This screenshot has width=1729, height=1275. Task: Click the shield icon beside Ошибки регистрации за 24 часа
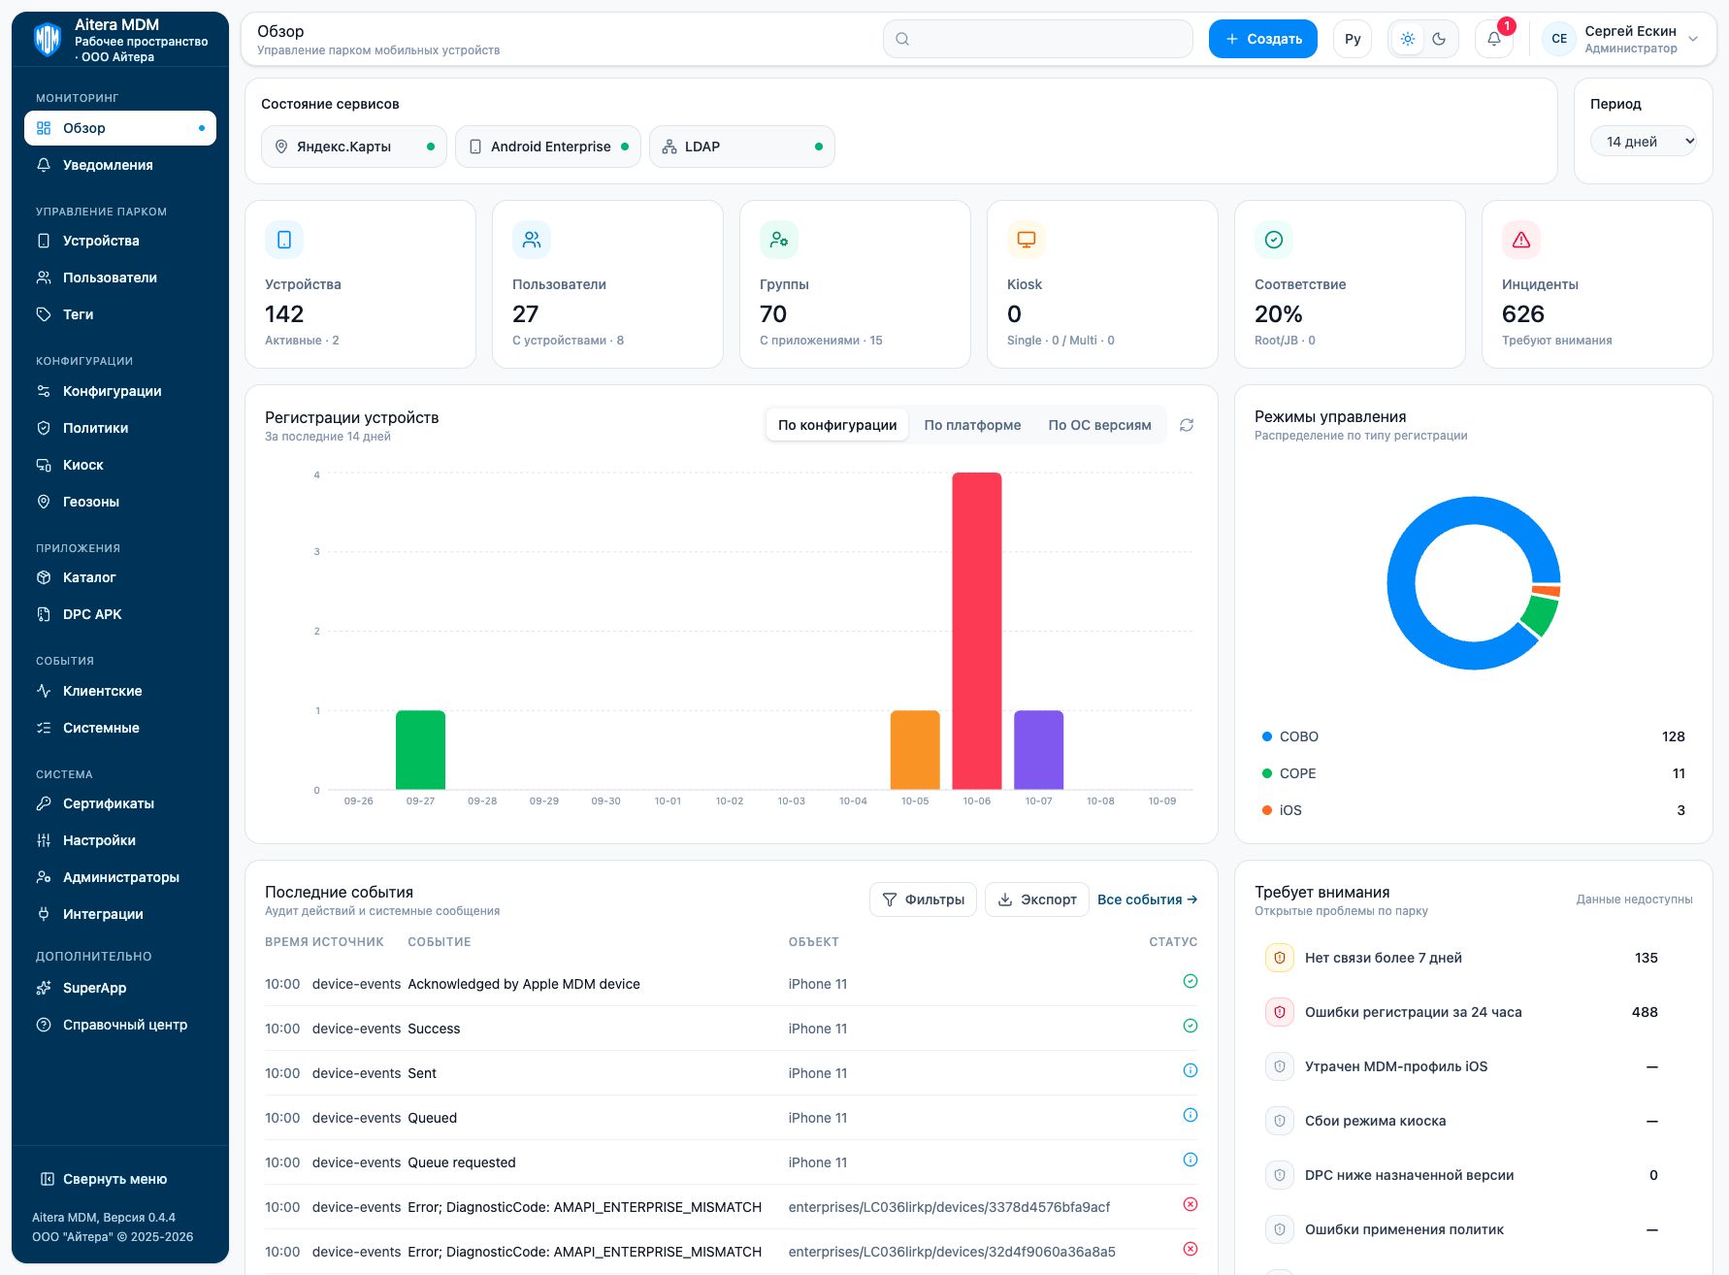[1280, 1012]
